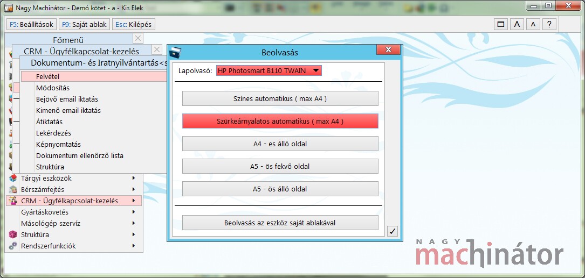585x278 pixels.
Task: Expand Másológép szervíz submenu arrow
Action: [134, 223]
